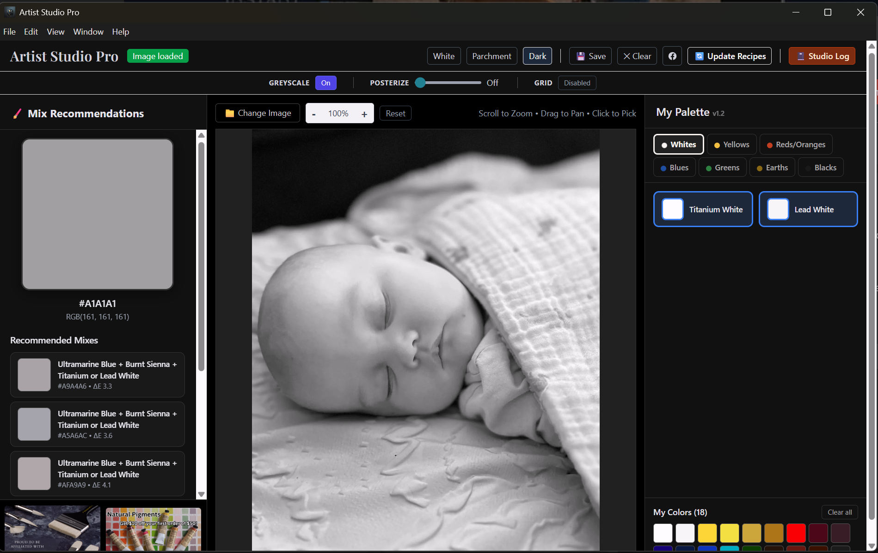This screenshot has height=553, width=878.
Task: Click Change Image with the folder icon
Action: (x=258, y=113)
